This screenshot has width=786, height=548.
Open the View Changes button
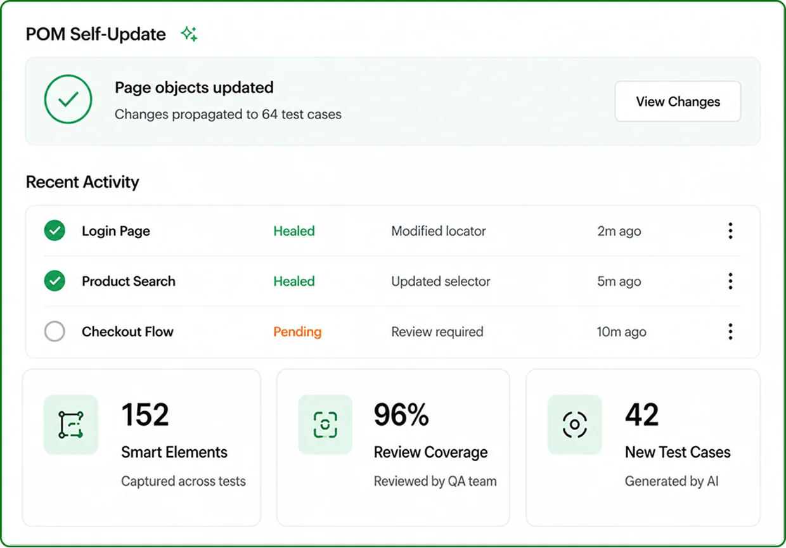(x=678, y=101)
